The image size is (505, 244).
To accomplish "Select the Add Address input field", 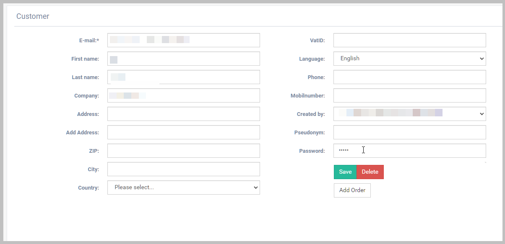I will coord(183,132).
